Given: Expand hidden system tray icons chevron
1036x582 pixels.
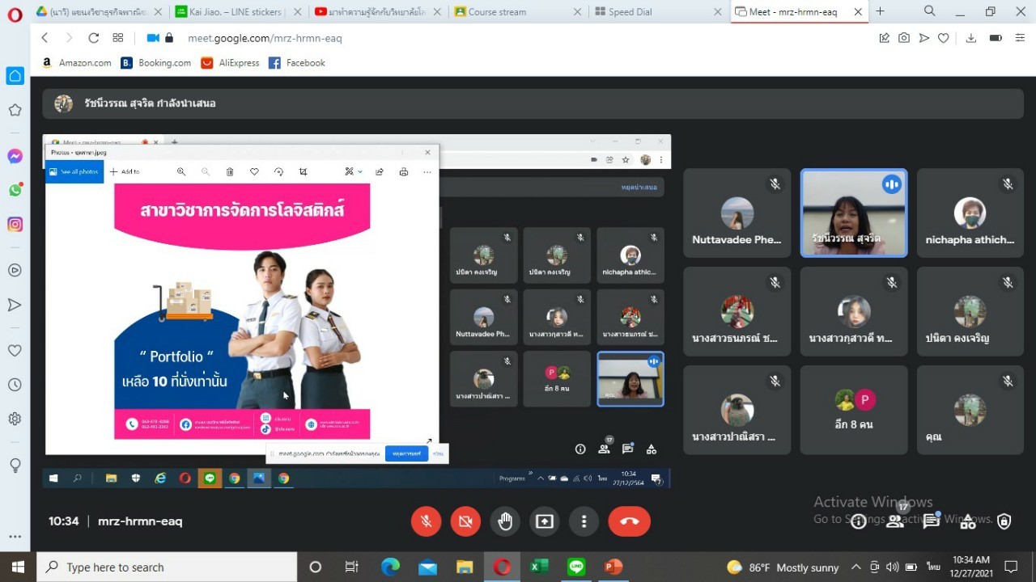Looking at the screenshot, I should click(x=856, y=567).
